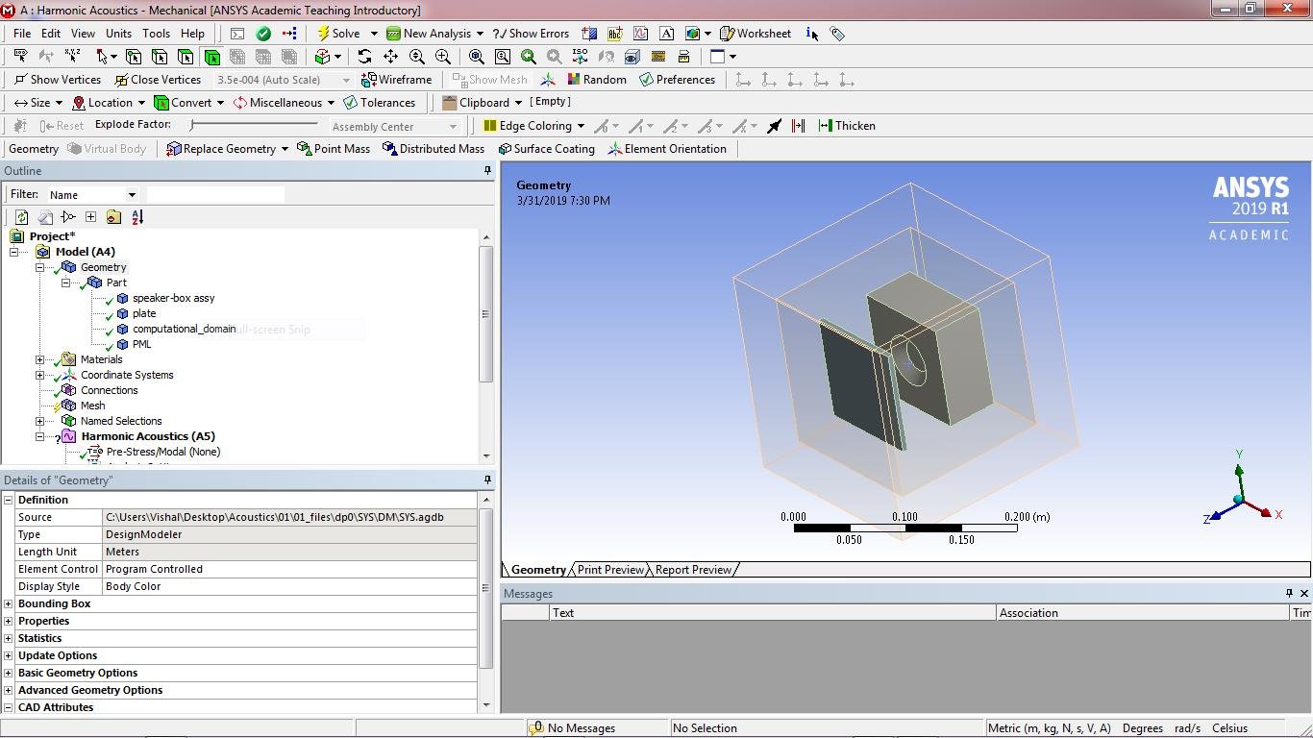Select the Pan view tool
This screenshot has height=738, width=1313.
pyautogui.click(x=390, y=57)
